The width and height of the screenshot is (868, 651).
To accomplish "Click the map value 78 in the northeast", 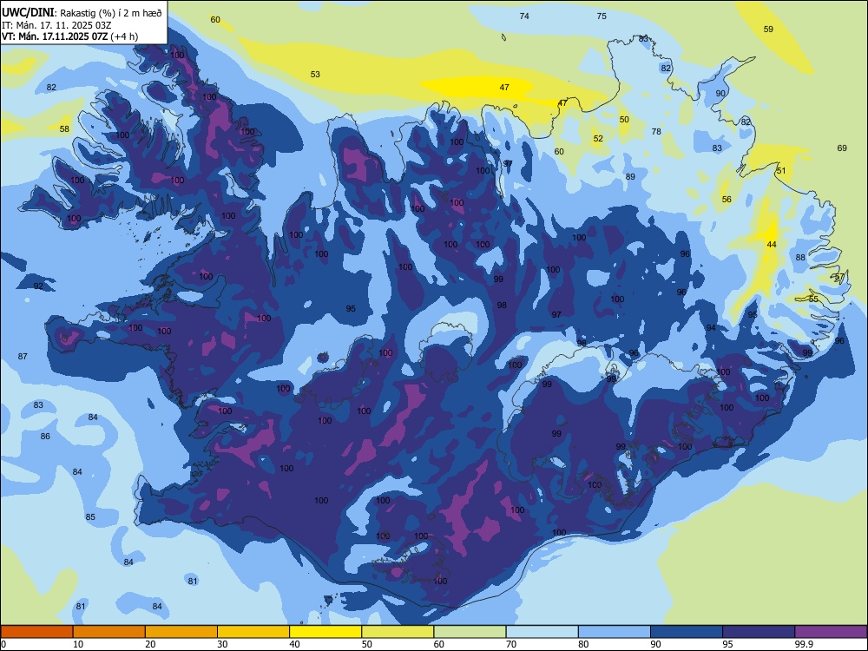I will point(656,131).
